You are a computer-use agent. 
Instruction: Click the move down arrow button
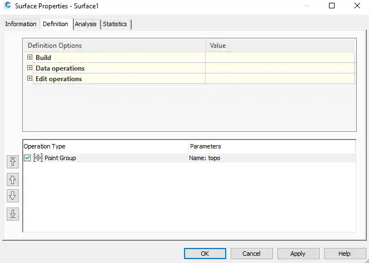[13, 196]
